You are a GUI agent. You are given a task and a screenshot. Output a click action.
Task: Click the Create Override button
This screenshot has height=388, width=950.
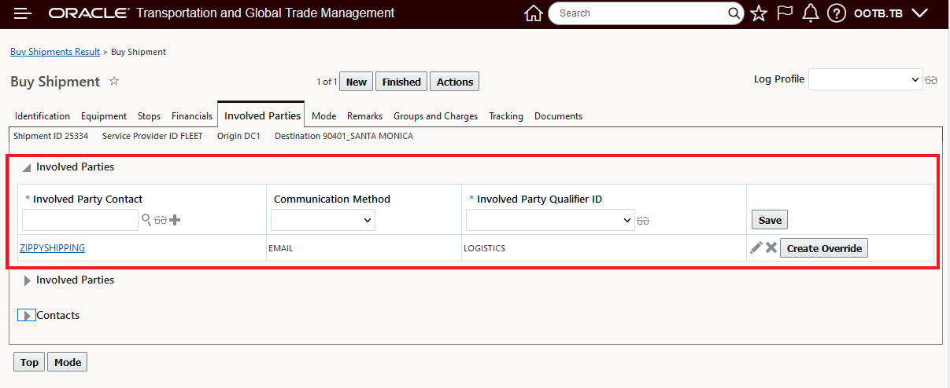click(x=824, y=248)
